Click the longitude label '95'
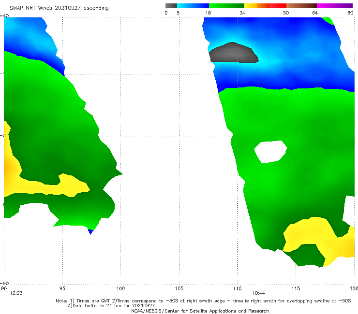The width and height of the screenshot is (358, 314). [62, 288]
